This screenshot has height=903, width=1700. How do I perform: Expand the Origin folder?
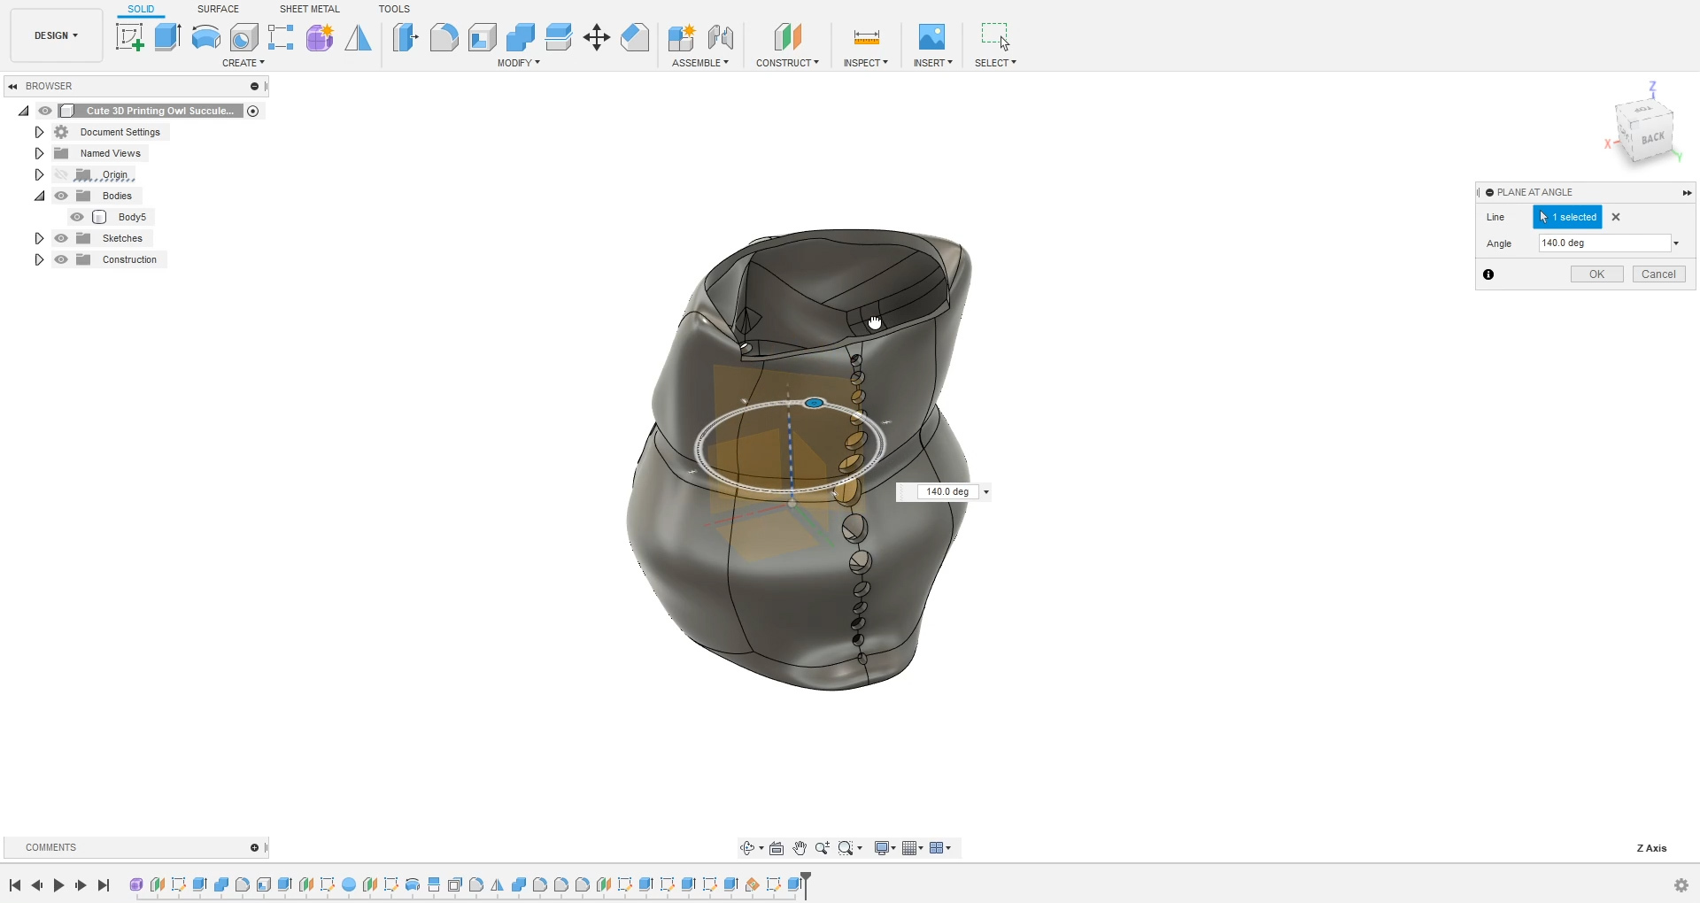tap(39, 174)
